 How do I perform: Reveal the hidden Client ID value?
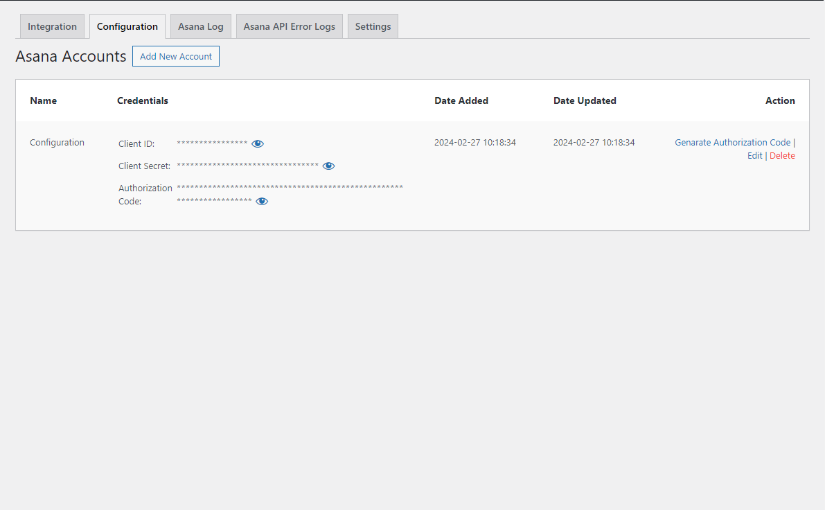pos(257,143)
